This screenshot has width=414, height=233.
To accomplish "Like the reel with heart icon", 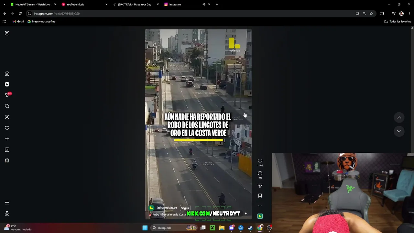I will pyautogui.click(x=260, y=161).
